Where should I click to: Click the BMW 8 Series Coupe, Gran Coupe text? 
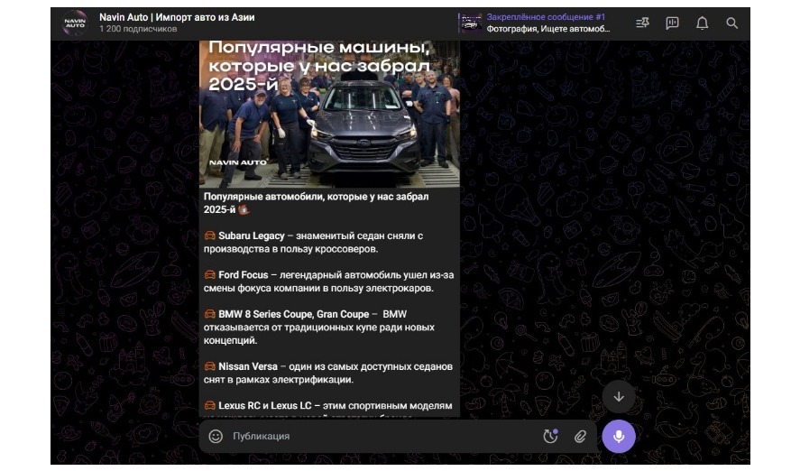click(x=294, y=314)
